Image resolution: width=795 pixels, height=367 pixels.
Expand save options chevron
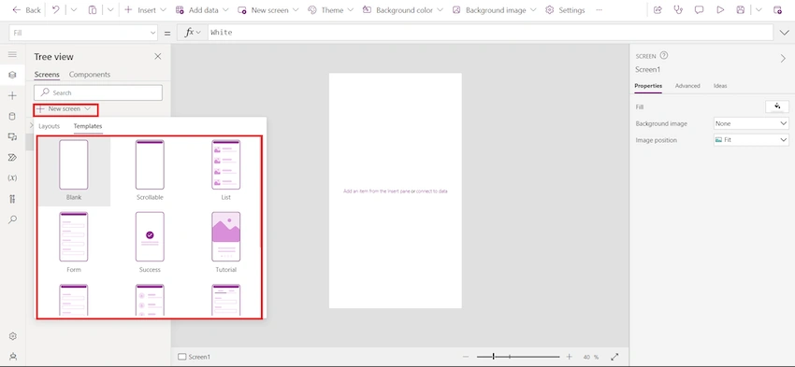(x=759, y=10)
